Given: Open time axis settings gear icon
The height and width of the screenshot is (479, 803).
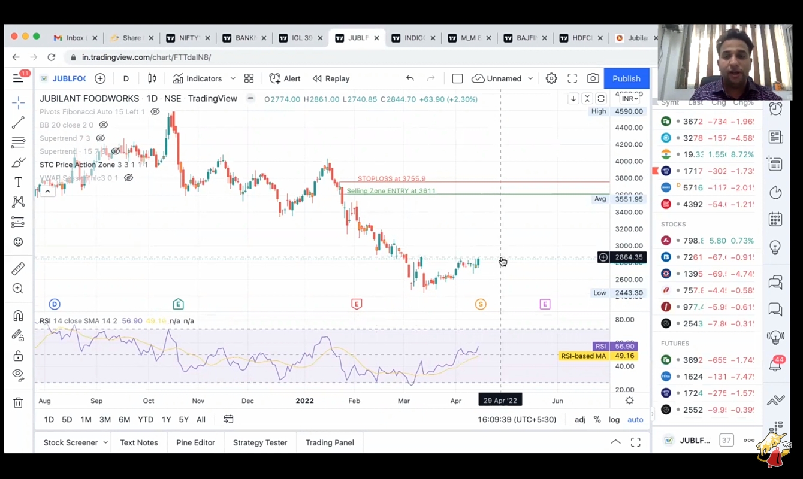Looking at the screenshot, I should click(629, 401).
